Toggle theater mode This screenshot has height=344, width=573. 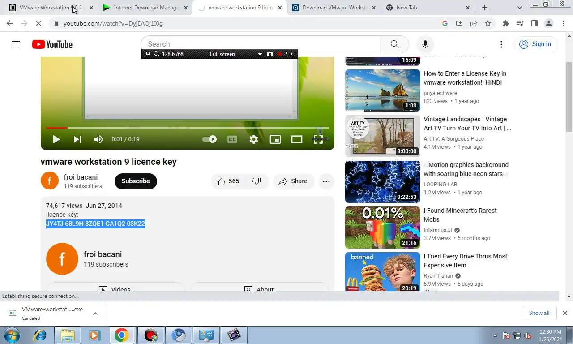297,139
